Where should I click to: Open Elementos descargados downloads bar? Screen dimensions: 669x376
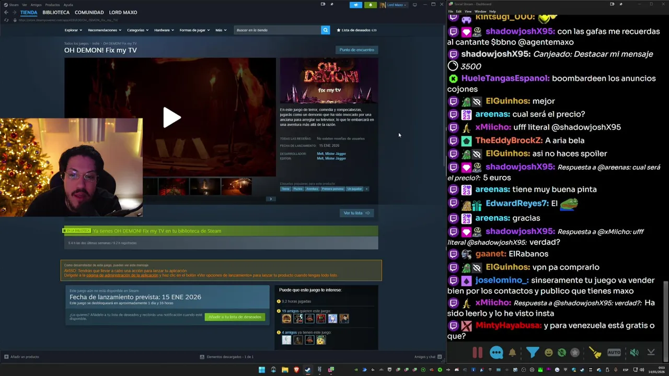[x=227, y=357]
